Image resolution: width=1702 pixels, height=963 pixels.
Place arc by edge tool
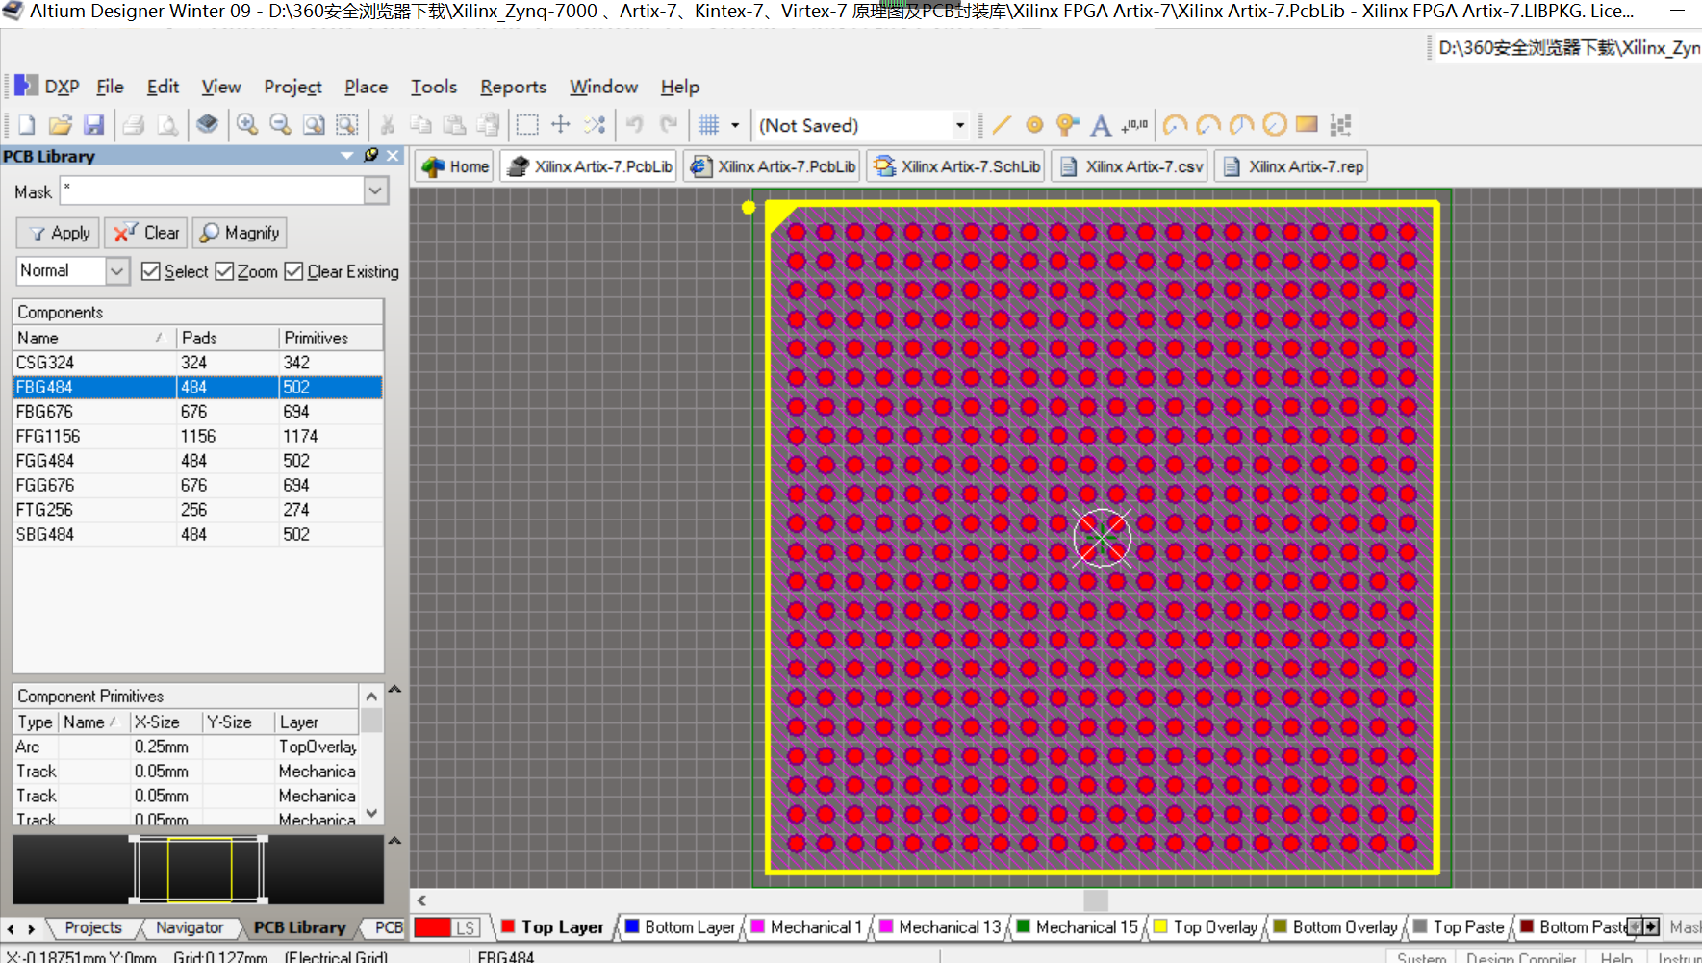(x=1208, y=125)
